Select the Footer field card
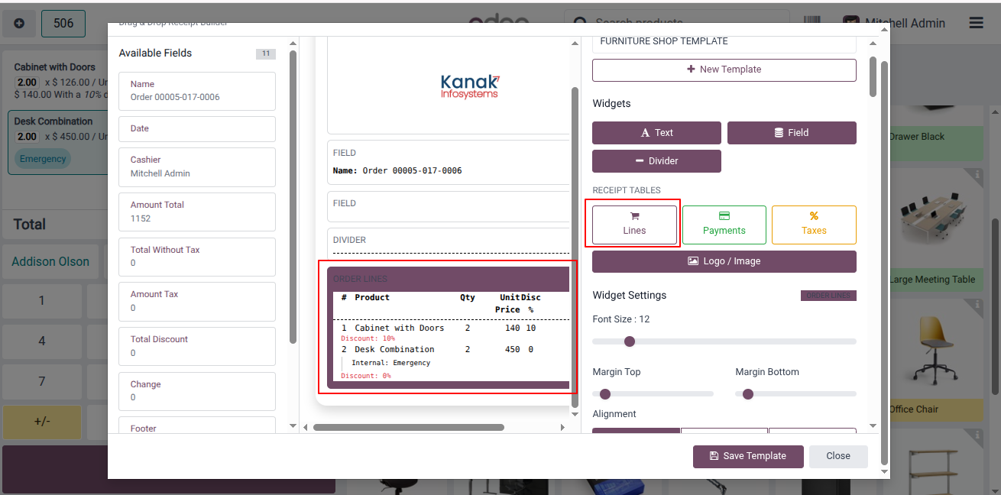Screen dimensions: 1001x495 (197, 425)
